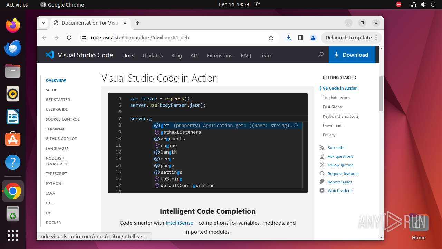442x249 pixels.
Task: Launch Firefox from the dock
Action: (13, 25)
